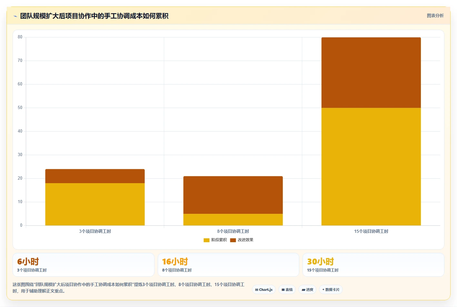Click x-axis label 15个项目协调工时
Screen dimensions: 457x307
pos(371,231)
